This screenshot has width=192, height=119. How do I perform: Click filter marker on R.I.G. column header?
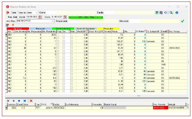tap(52, 104)
